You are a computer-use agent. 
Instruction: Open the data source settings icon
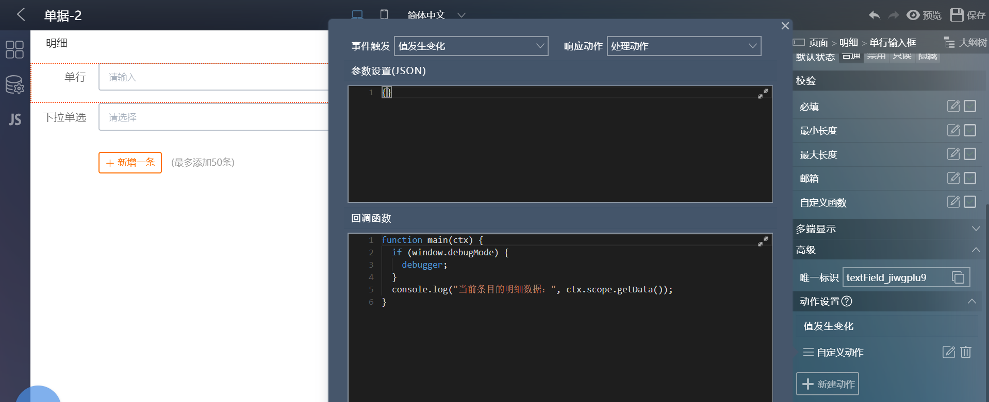(14, 84)
